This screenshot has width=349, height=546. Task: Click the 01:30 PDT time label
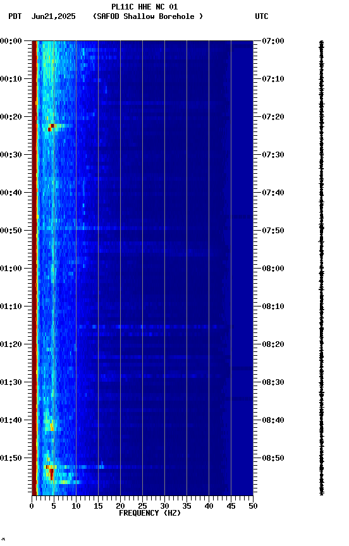coord(11,383)
